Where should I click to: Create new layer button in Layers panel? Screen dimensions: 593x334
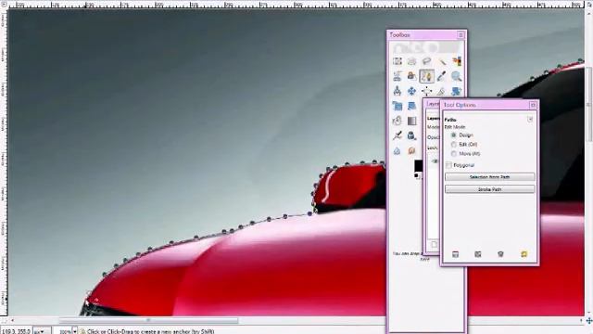435,245
